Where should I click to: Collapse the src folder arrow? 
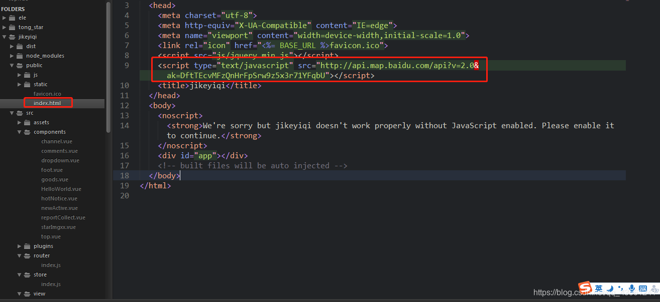click(12, 113)
